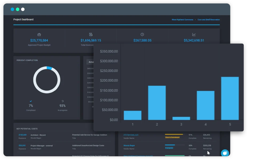This screenshot has width=253, height=160.
Task: Click the tallest bar labeled 5
Action: click(x=230, y=98)
